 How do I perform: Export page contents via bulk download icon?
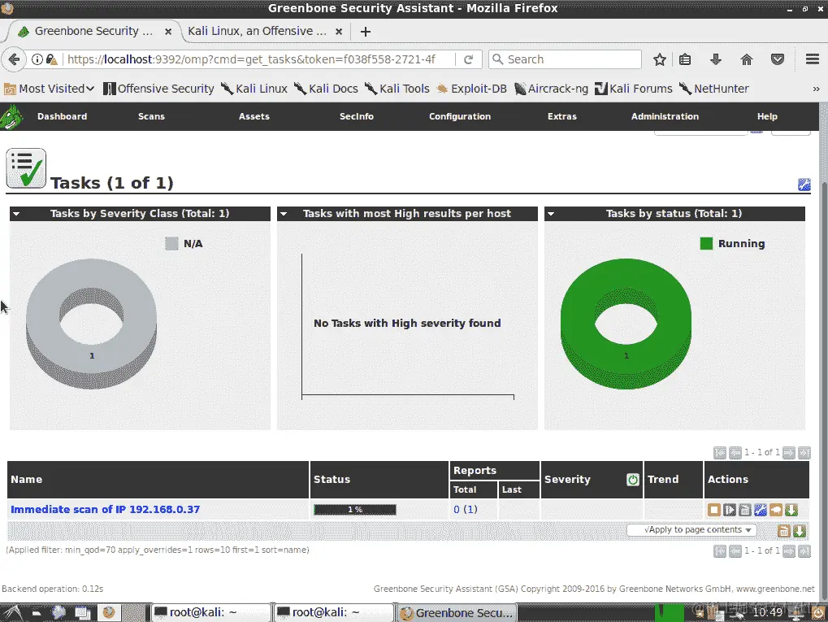coord(800,531)
